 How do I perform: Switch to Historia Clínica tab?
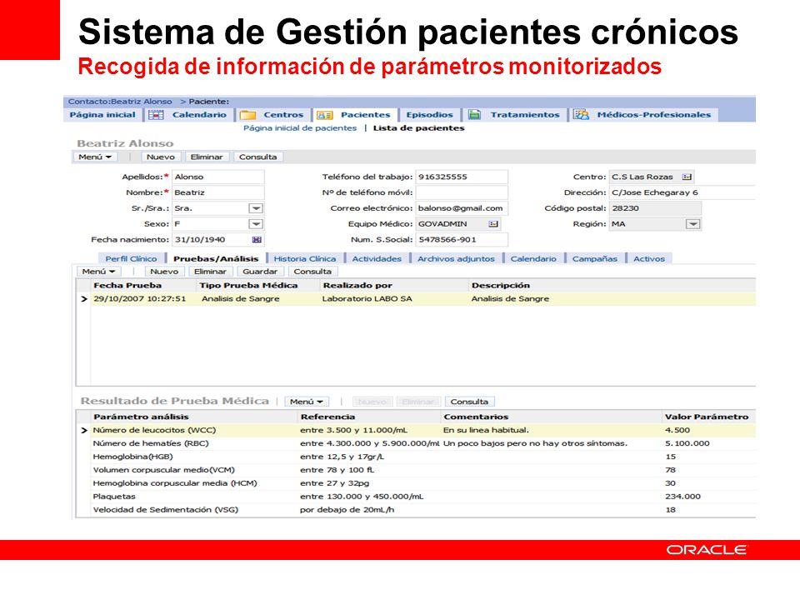click(305, 258)
